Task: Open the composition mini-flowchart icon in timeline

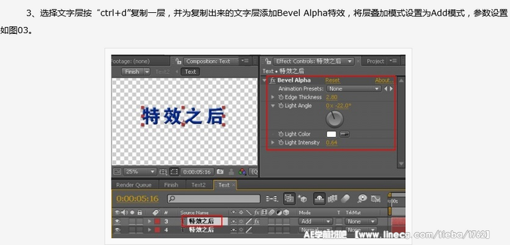Action: [271, 199]
